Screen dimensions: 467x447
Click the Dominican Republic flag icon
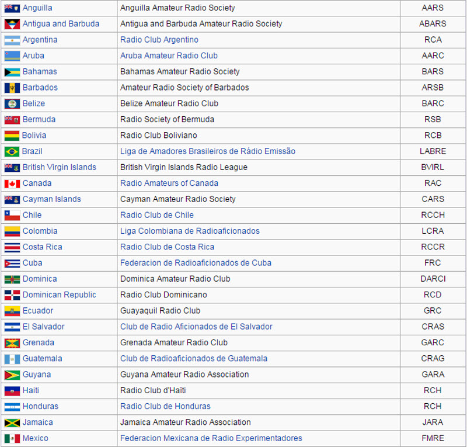12,295
